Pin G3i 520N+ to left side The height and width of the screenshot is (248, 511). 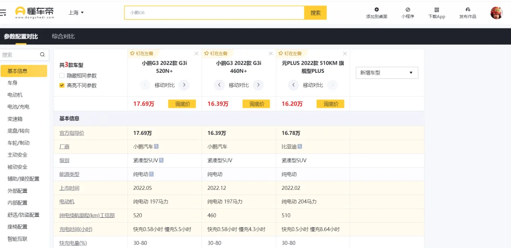pyautogui.click(x=141, y=53)
